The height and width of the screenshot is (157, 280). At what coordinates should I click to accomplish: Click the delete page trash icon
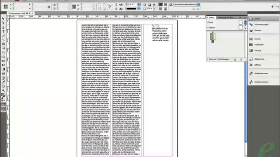point(241,59)
